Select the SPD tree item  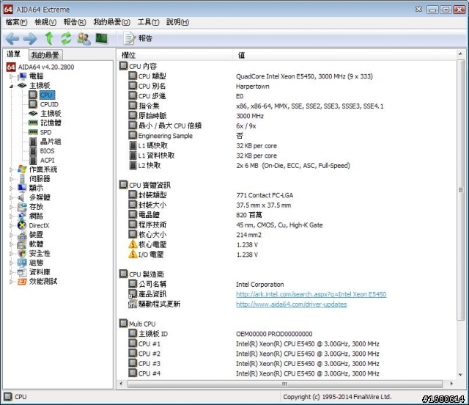pyautogui.click(x=45, y=132)
